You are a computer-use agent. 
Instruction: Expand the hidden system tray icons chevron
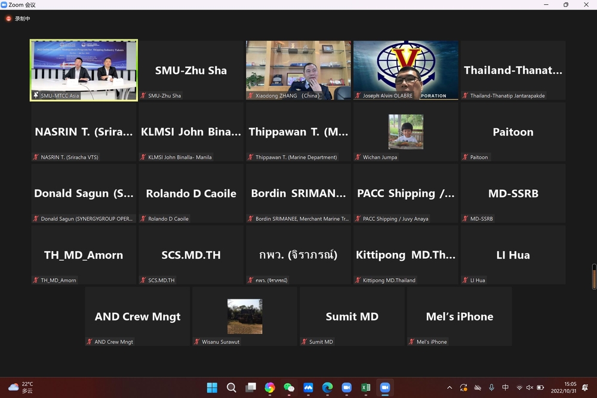450,388
